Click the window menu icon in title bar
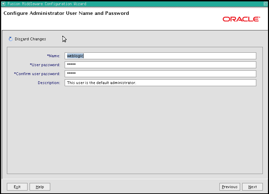Viewport: 269px width, 194px height. click(3, 3)
